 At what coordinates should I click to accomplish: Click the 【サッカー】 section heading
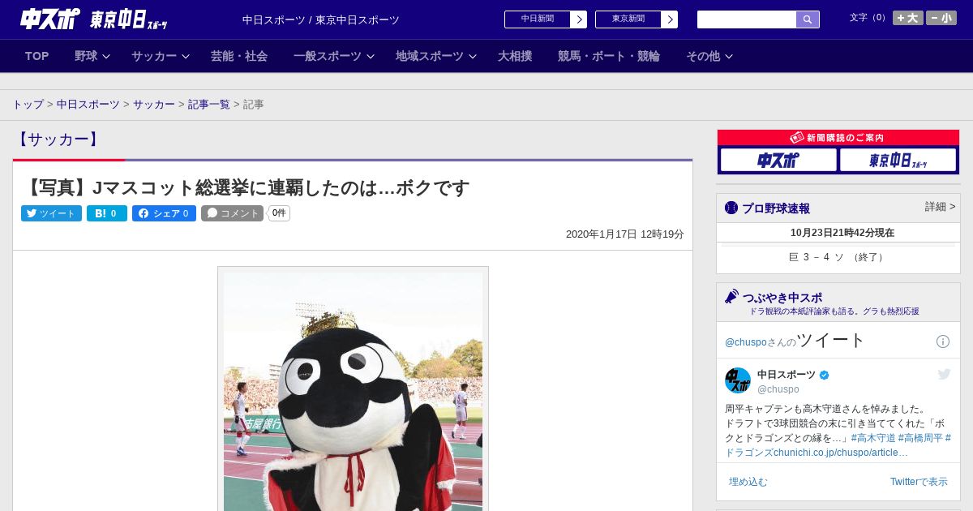[58, 140]
